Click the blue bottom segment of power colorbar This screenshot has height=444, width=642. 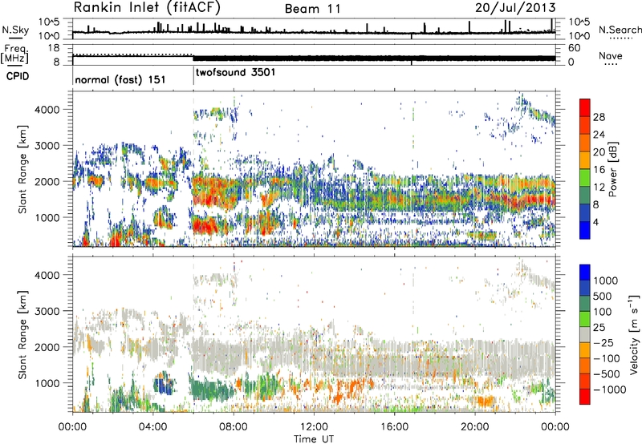[x=585, y=230]
